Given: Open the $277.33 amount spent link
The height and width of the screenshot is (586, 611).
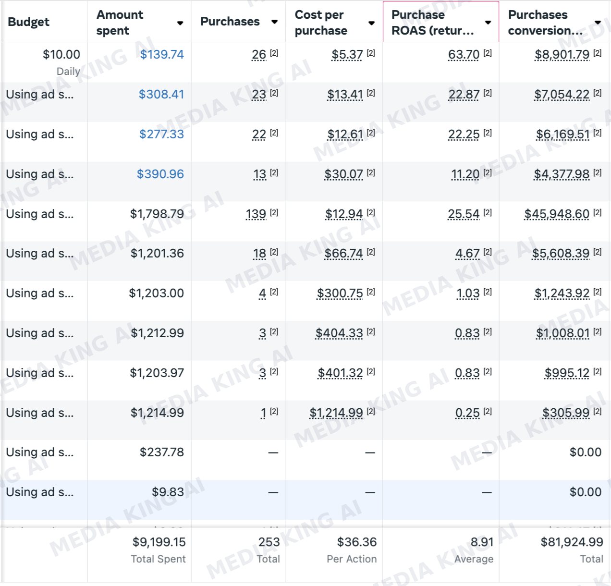Looking at the screenshot, I should [161, 134].
